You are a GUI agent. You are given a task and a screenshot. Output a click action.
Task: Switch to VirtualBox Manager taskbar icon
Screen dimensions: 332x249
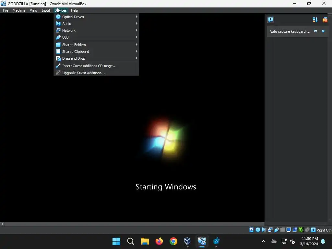tap(187, 241)
